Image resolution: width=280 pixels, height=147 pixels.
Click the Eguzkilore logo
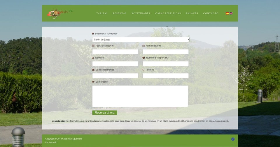pos(60,13)
